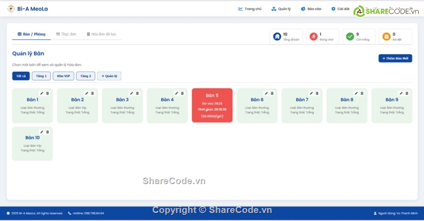The height and width of the screenshot is (221, 424).
Task: Click the Thời gian value on Bàn 5
Action: [212, 110]
